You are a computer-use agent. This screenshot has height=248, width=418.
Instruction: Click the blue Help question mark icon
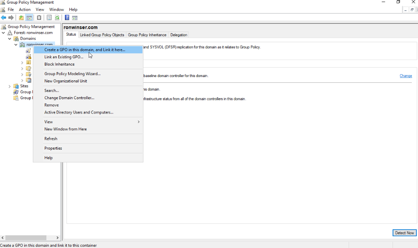coord(67,18)
